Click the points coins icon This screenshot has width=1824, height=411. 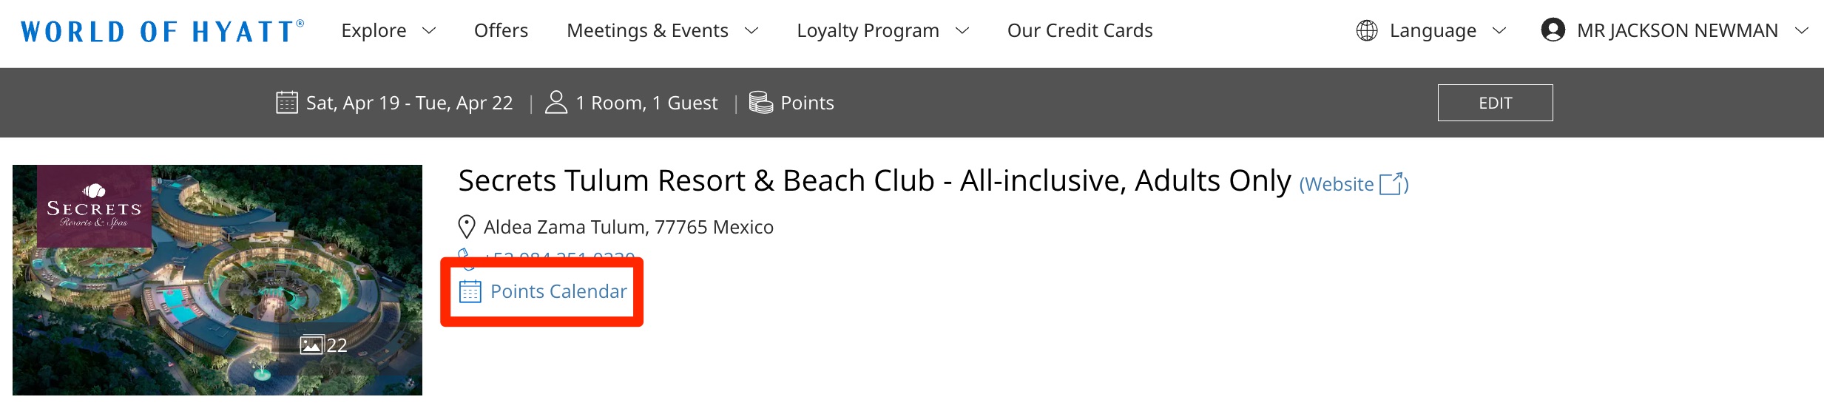760,103
